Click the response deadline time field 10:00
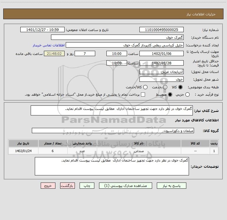Screen dimensions: 227x220 coord(117,53)
